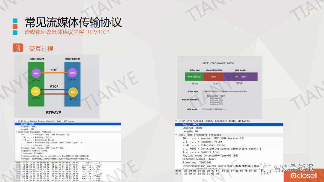
Task: Click the yellow 4589 UDP port circle
Action: (x=35, y=92)
